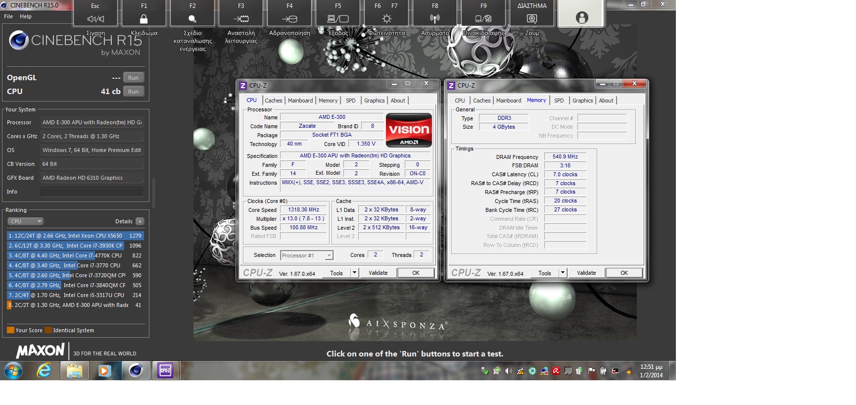The height and width of the screenshot is (405, 856).
Task: Click the F1 lock (Κλείδωμα) overlay key
Action: point(144,13)
